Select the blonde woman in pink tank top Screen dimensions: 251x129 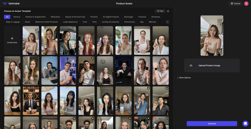(x=49, y=41)
